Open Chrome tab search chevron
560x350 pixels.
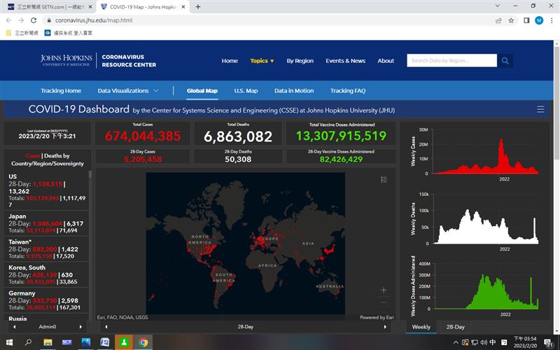pyautogui.click(x=497, y=6)
